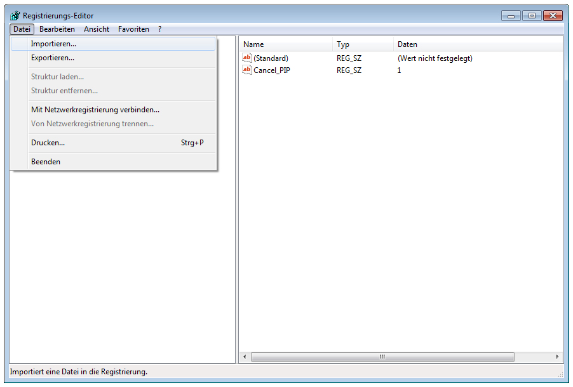Screen dimensions: 573x387
Task: Select Mit Netzwerkregistrierung verbinden... menu entry
Action: pyautogui.click(x=95, y=110)
